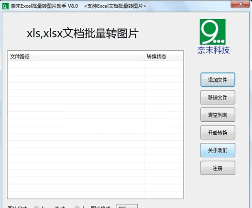Close the window with red X button

(x=240, y=4)
